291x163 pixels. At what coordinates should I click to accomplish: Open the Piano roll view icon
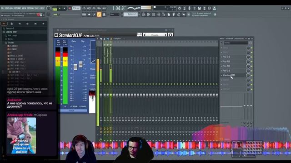click(x=149, y=14)
